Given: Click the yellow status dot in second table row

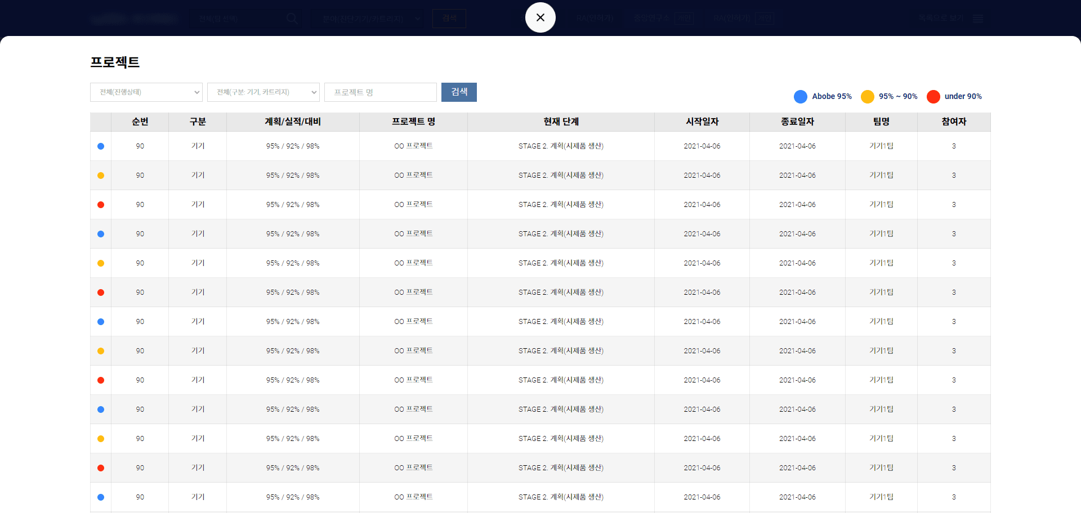Looking at the screenshot, I should pos(101,175).
